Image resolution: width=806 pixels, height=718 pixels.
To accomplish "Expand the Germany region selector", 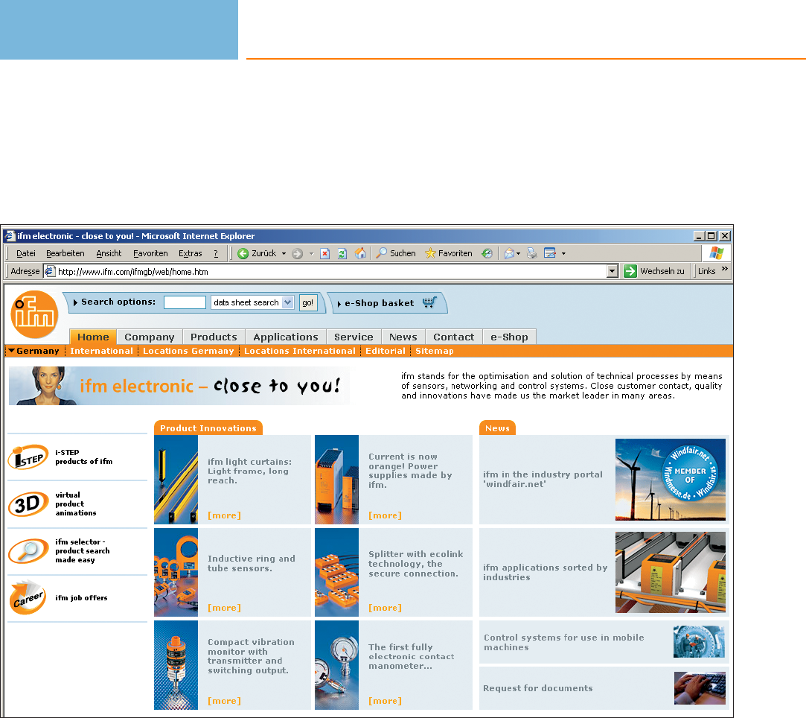I will pos(33,351).
